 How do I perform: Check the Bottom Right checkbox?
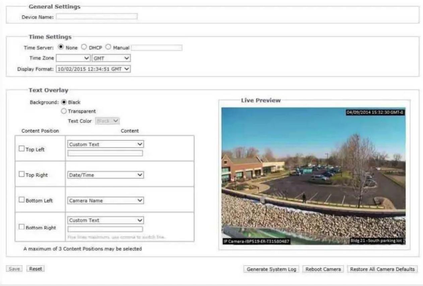tap(21, 227)
